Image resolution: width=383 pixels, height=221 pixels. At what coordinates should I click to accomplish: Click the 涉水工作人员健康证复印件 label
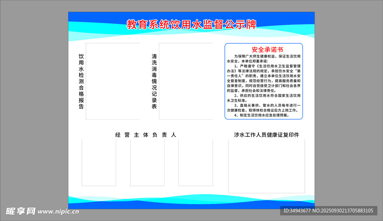coord(266,135)
